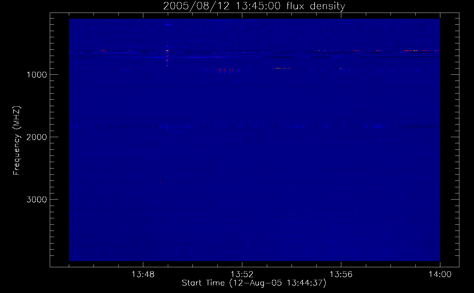Select the "Start Time (12-Aug-05 13:44:37)" label
This screenshot has width=474, height=293.
(254, 283)
